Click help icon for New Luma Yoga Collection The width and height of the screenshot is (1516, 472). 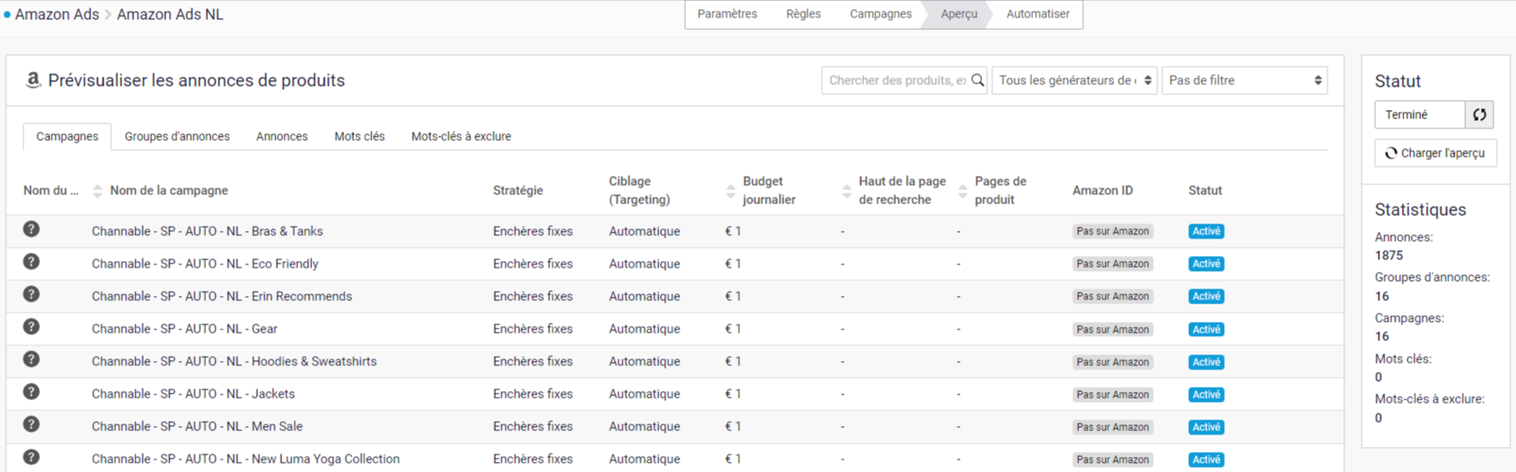(32, 457)
